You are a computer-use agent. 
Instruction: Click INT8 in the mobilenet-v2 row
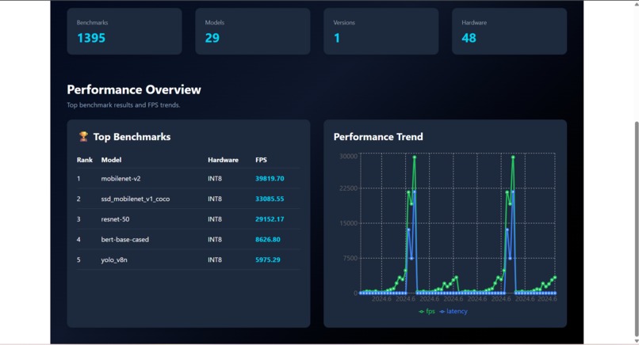215,179
